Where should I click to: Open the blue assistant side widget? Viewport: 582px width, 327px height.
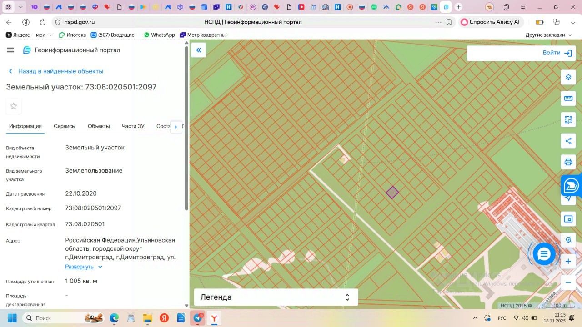click(x=571, y=186)
